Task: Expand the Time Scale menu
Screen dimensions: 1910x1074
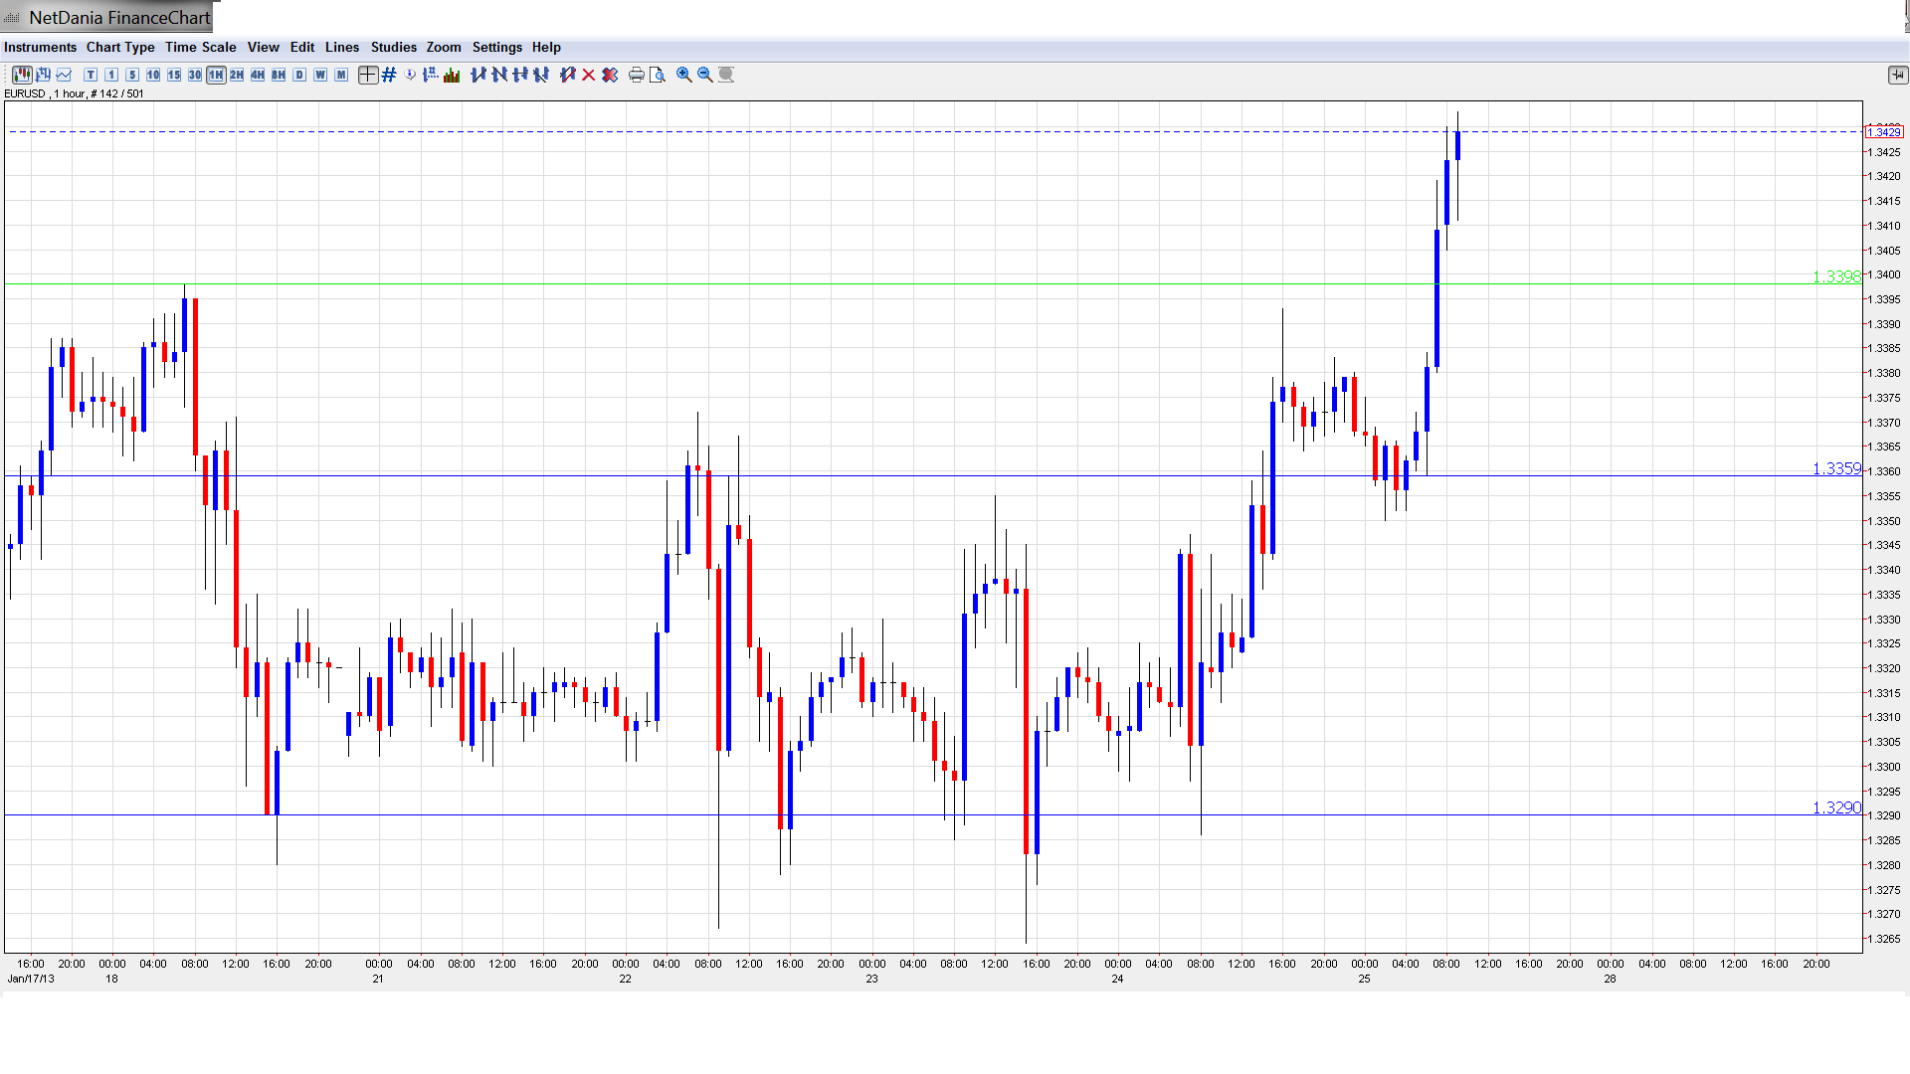Action: pyautogui.click(x=200, y=47)
